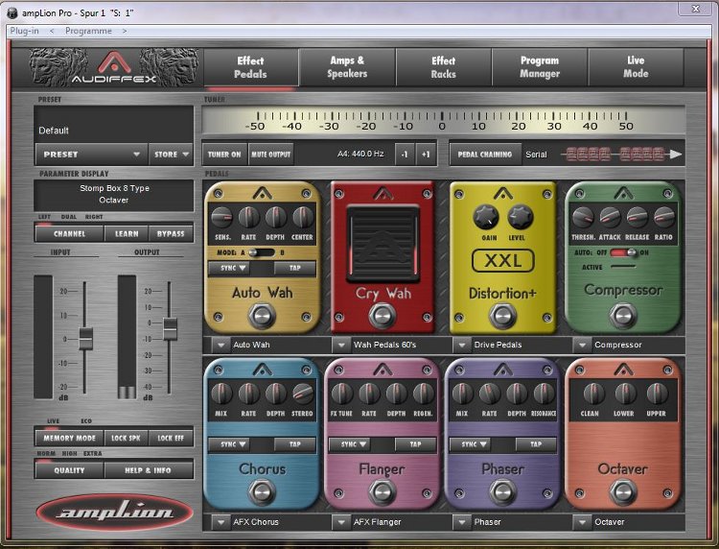This screenshot has height=549, width=719.
Task: Switch to the Live Mode tab
Action: pyautogui.click(x=636, y=67)
